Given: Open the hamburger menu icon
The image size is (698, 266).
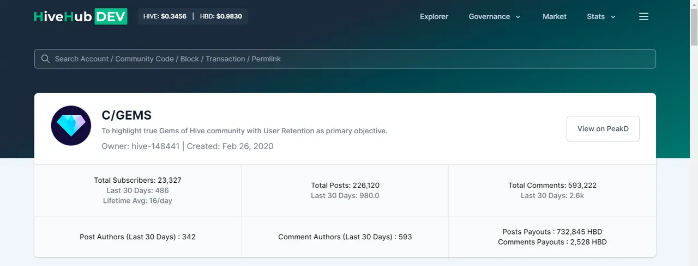Looking at the screenshot, I should click(643, 16).
